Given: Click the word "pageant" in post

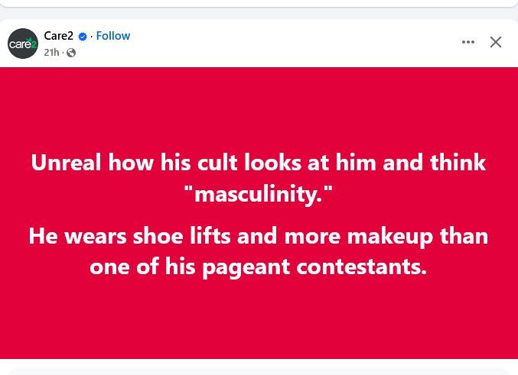Looking at the screenshot, I should pyautogui.click(x=246, y=269).
